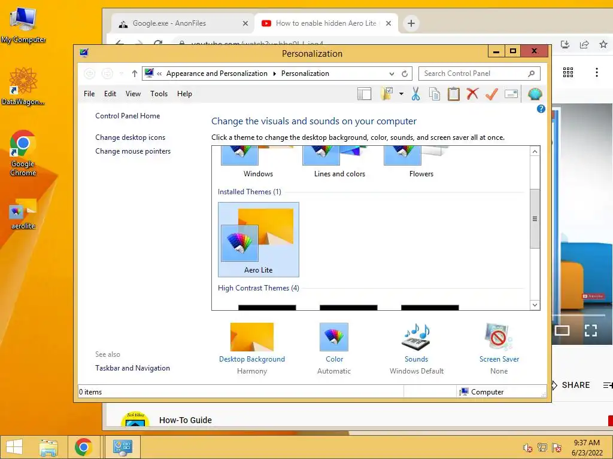Click the Chrome share page icon

584,44
